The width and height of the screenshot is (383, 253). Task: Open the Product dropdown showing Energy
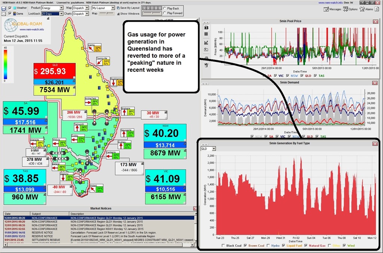pos(61,8)
